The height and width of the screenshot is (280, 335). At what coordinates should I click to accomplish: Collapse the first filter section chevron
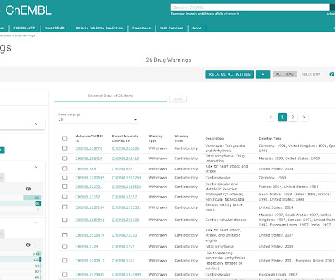click(x=36, y=167)
